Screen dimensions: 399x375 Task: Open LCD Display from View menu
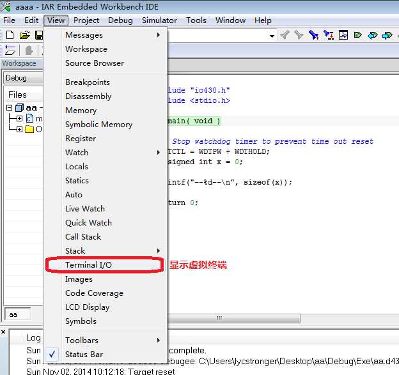click(x=106, y=307)
